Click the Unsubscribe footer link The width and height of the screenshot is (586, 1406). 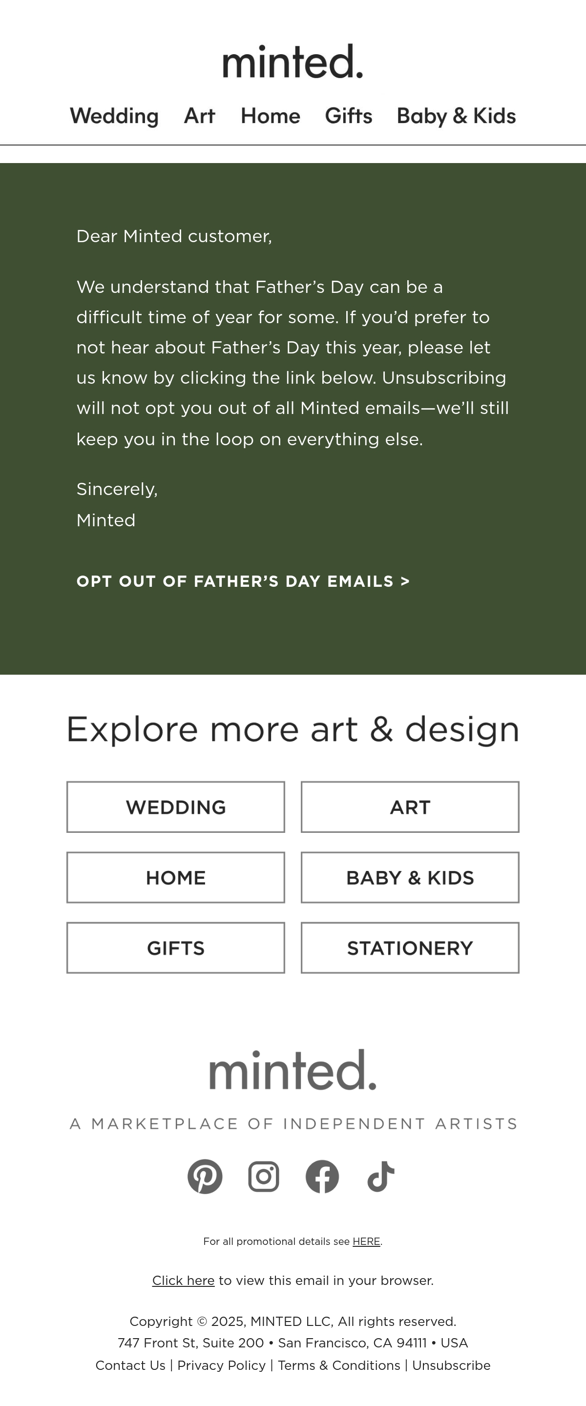(451, 1365)
